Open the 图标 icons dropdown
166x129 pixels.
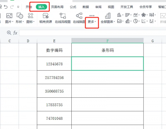click(x=31, y=18)
